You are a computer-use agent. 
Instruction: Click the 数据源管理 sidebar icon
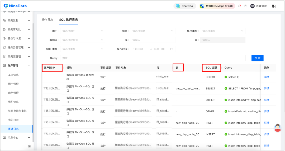click(x=4, y=57)
